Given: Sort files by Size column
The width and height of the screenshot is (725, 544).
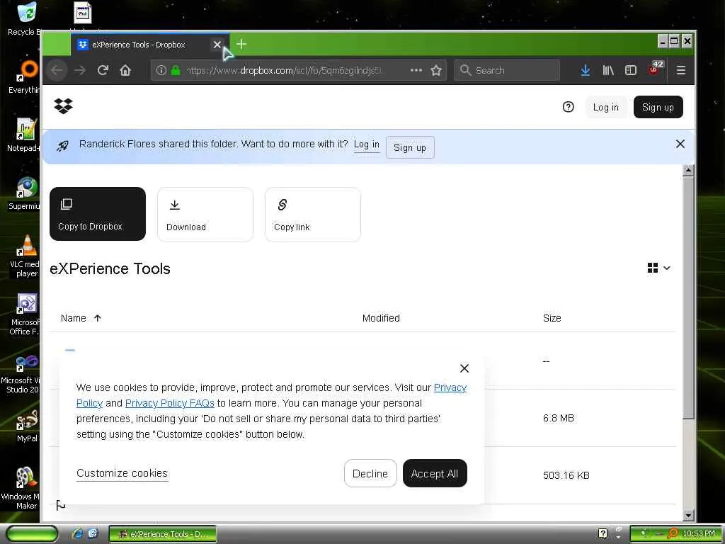Looking at the screenshot, I should pos(552,318).
